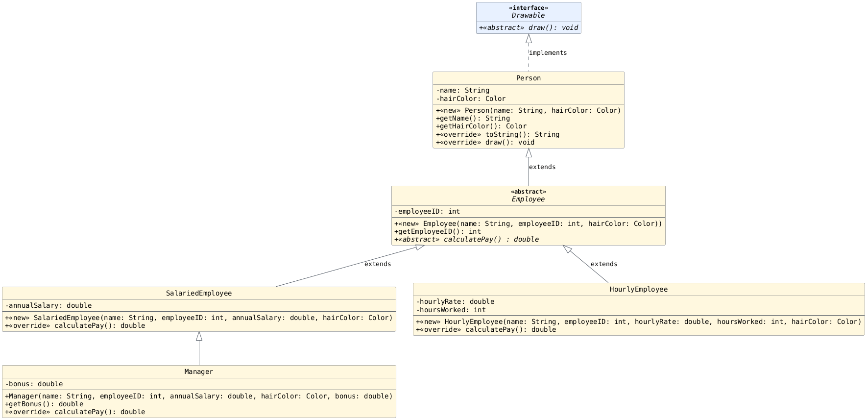Viewport: 867px width, 420px height.
Task: Select the Drawable interface name
Action: (x=528, y=16)
